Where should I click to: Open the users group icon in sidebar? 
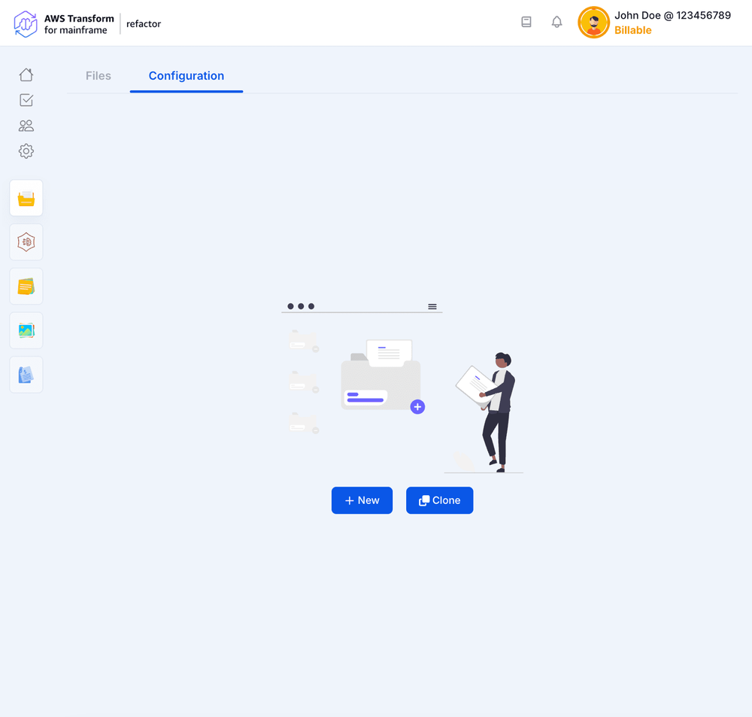click(26, 126)
